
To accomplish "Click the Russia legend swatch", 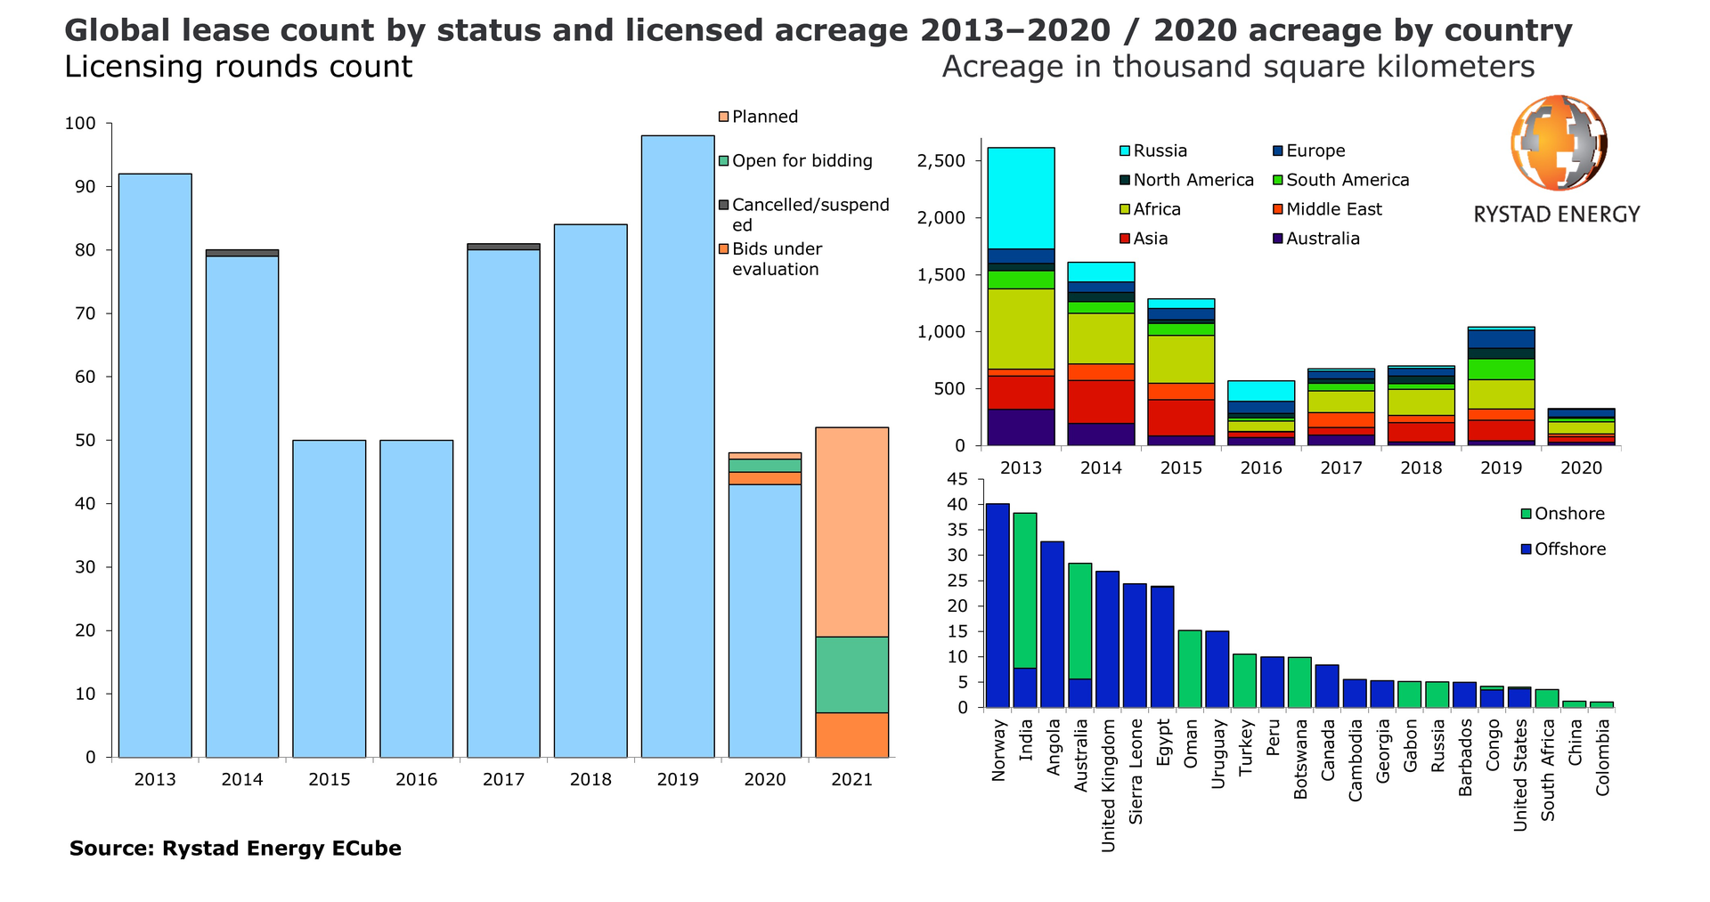I will point(1125,151).
